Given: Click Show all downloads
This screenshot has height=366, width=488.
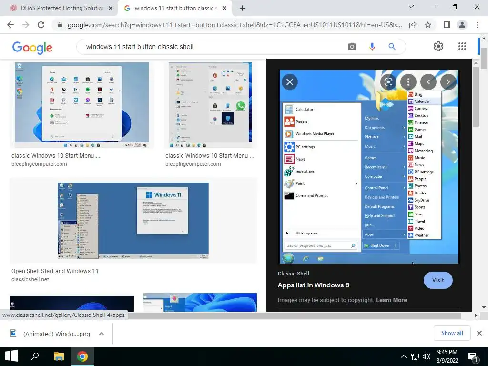Looking at the screenshot, I should click(x=452, y=333).
